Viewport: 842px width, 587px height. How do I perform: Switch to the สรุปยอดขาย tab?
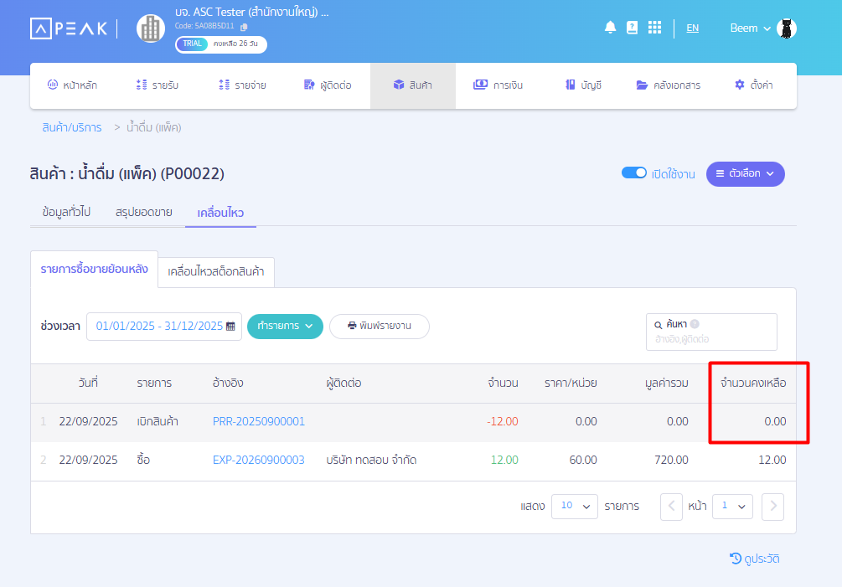coord(144,212)
